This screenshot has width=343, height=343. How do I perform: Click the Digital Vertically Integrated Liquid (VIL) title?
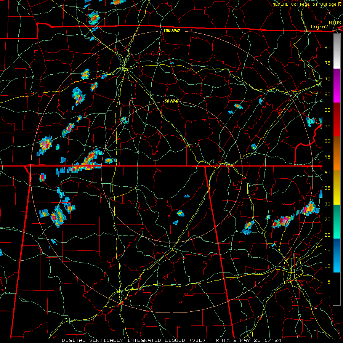point(133,340)
